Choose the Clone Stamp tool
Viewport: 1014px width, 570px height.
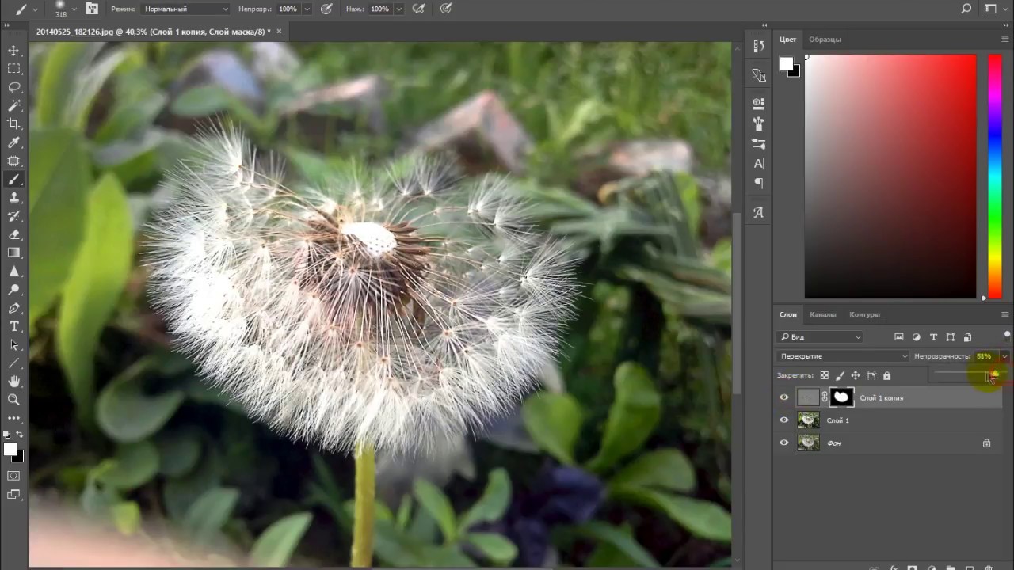pos(14,198)
